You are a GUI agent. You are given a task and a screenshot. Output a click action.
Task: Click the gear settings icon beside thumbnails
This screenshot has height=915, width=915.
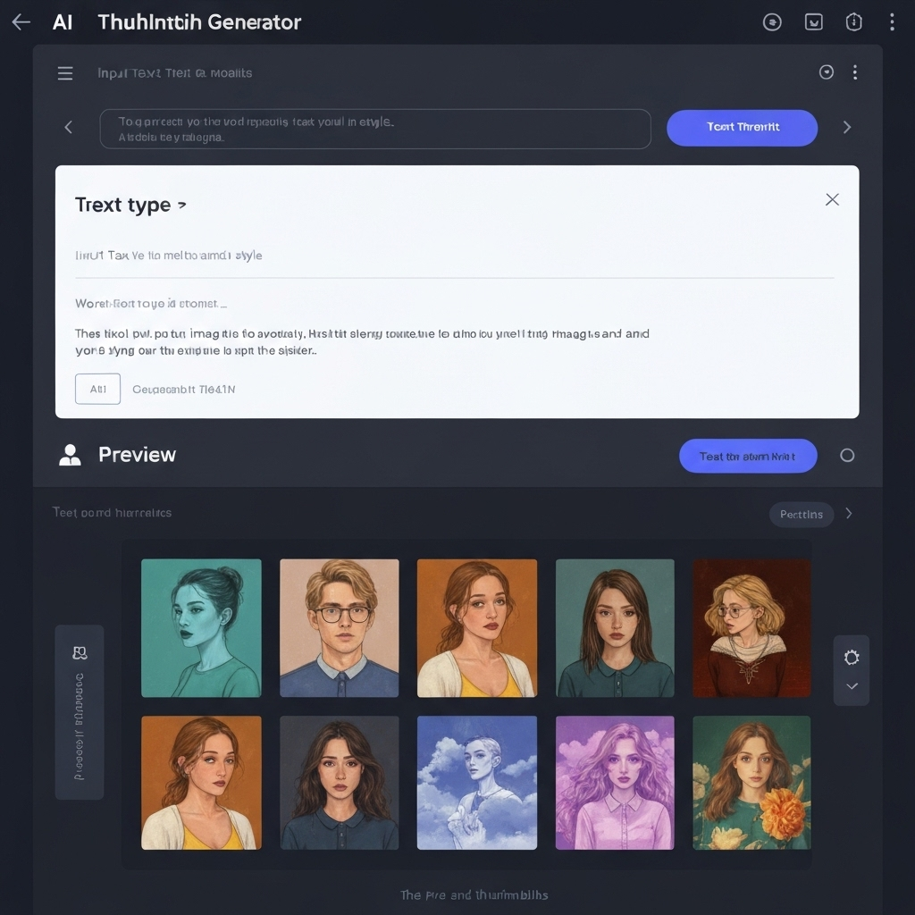coord(852,658)
